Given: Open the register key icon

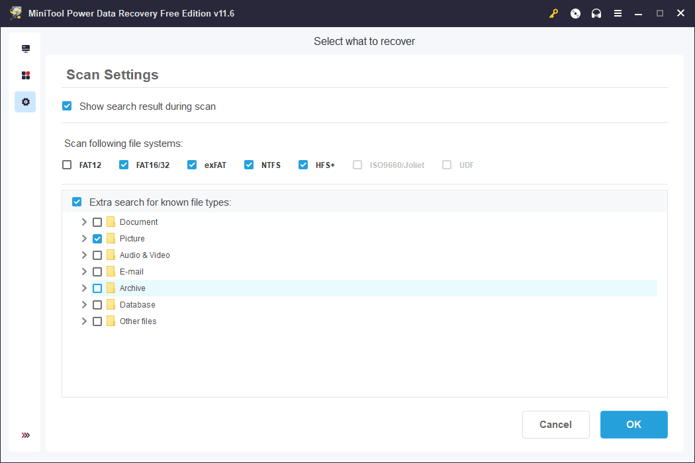Looking at the screenshot, I should click(553, 14).
